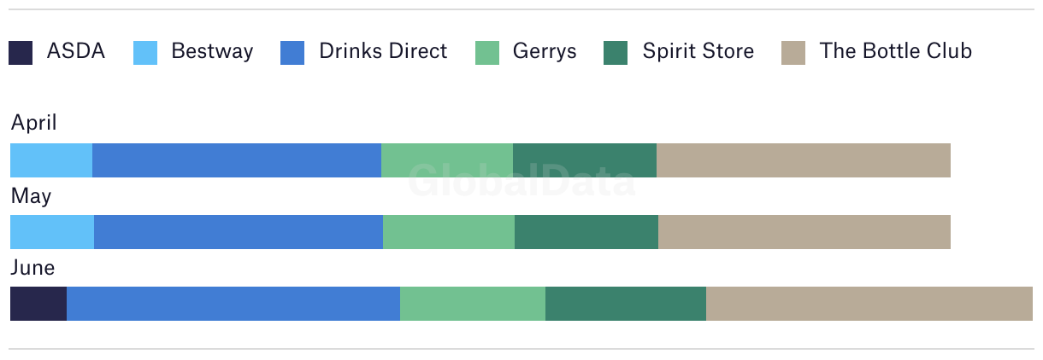
Task: Click April's Gerrys bar segment
Action: (x=447, y=160)
